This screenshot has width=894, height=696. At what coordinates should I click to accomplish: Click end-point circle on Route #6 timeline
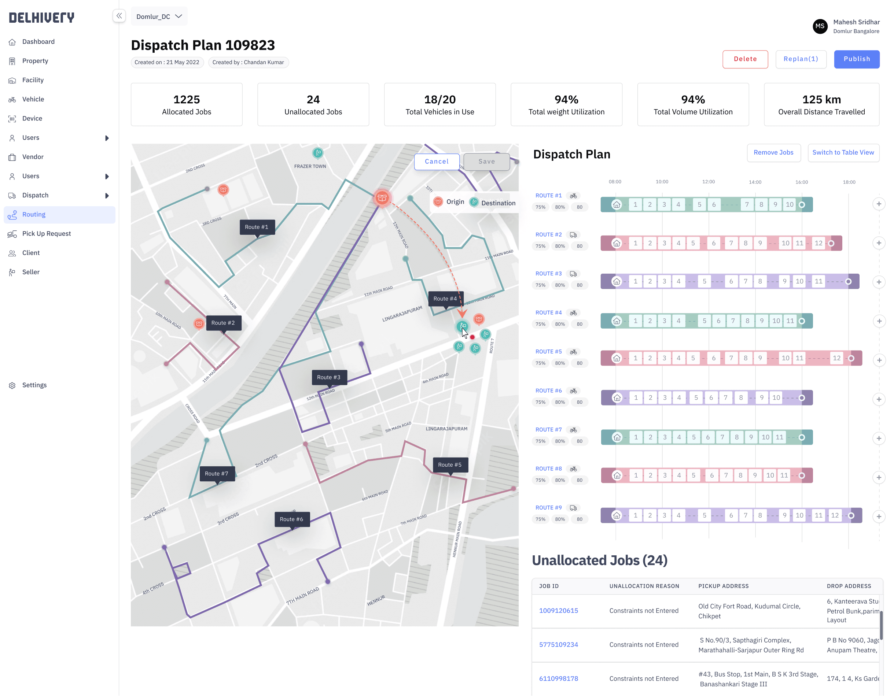(802, 398)
